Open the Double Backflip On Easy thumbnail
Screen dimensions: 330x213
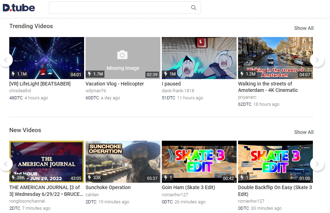(275, 162)
